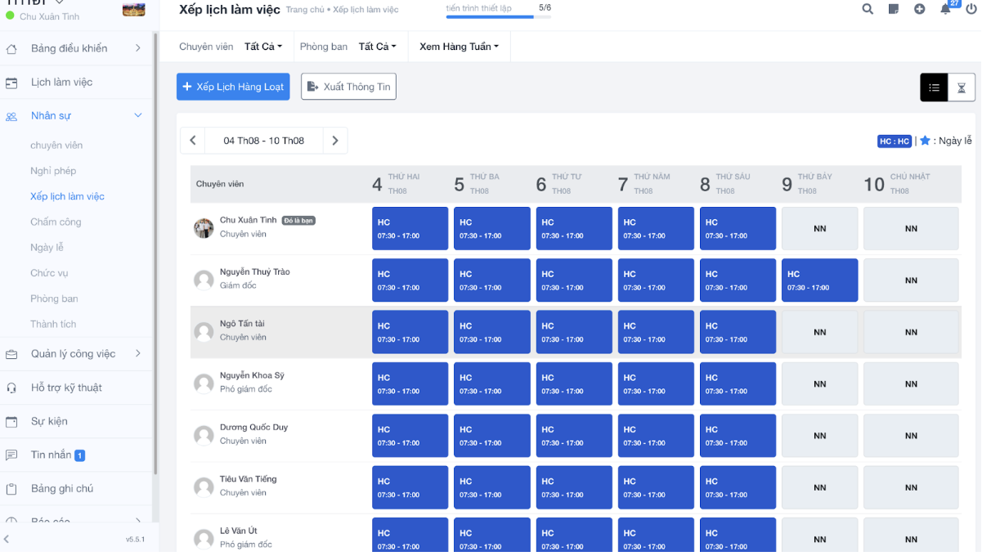
Task: Open Chuyên viên Tất Cả dropdown
Action: (263, 47)
